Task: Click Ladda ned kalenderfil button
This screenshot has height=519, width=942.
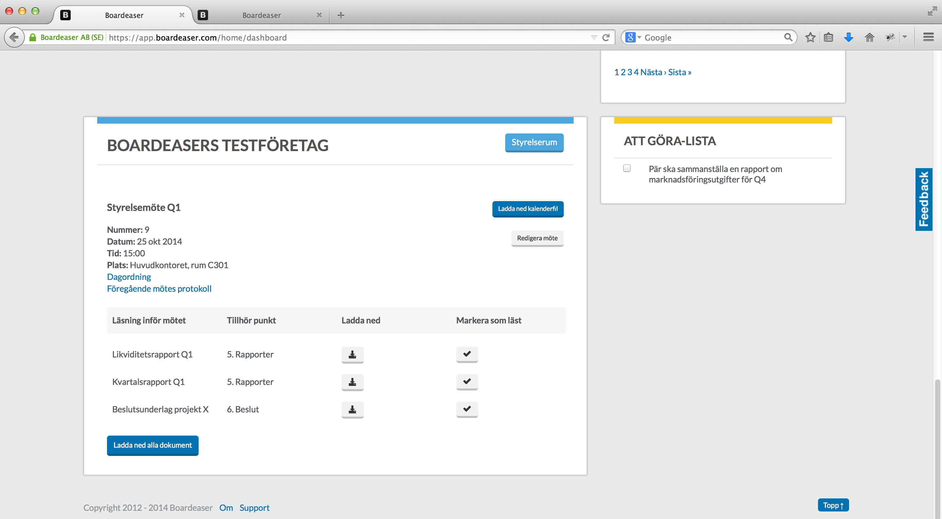Action: pos(528,209)
